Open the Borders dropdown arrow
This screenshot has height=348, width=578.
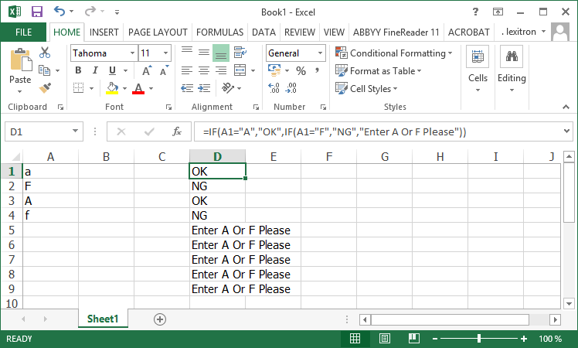[91, 89]
